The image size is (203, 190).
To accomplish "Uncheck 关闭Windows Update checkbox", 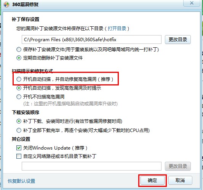I will coord(19,148).
